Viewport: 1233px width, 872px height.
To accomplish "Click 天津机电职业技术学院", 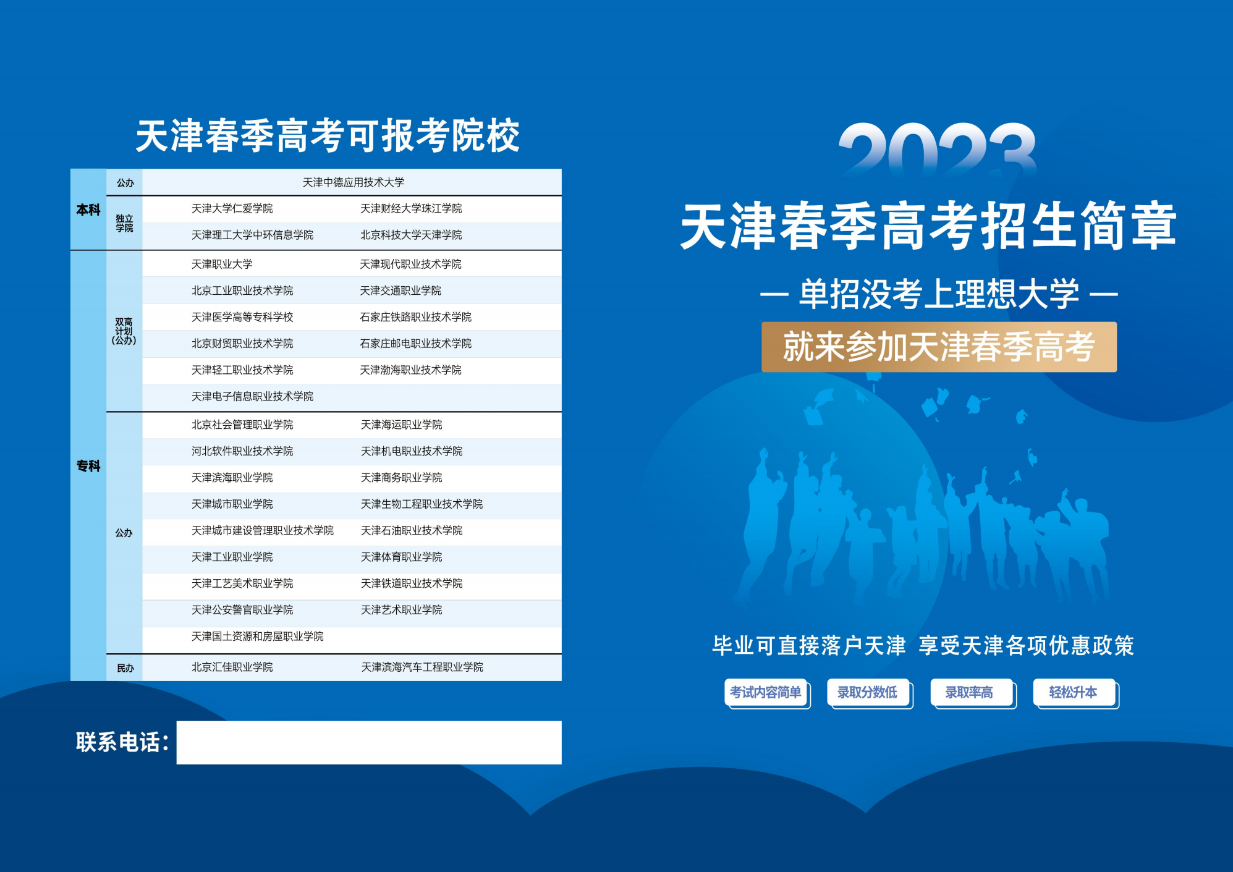I will 412,451.
